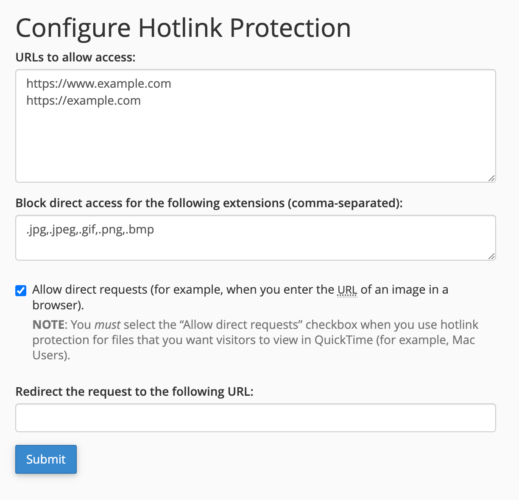Place cursor on the https://www.example.com line
Image resolution: width=519 pixels, height=500 pixels.
[98, 83]
